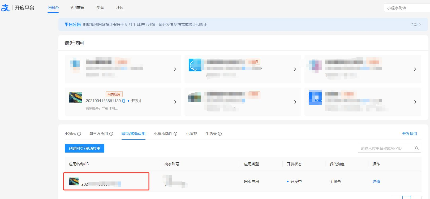Open first recent card via right chevron
Screen dimensions: 430x199
pyautogui.click(x=175, y=69)
